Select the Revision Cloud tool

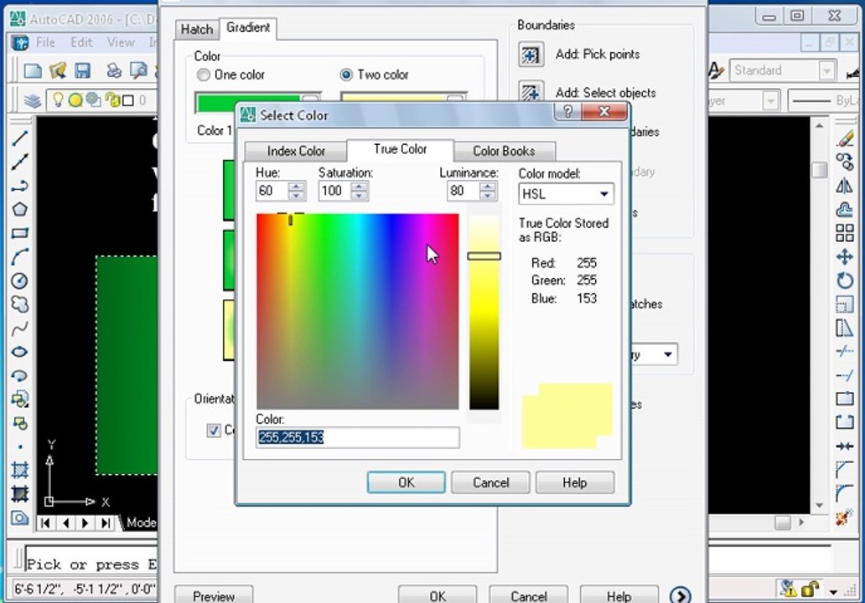(20, 304)
